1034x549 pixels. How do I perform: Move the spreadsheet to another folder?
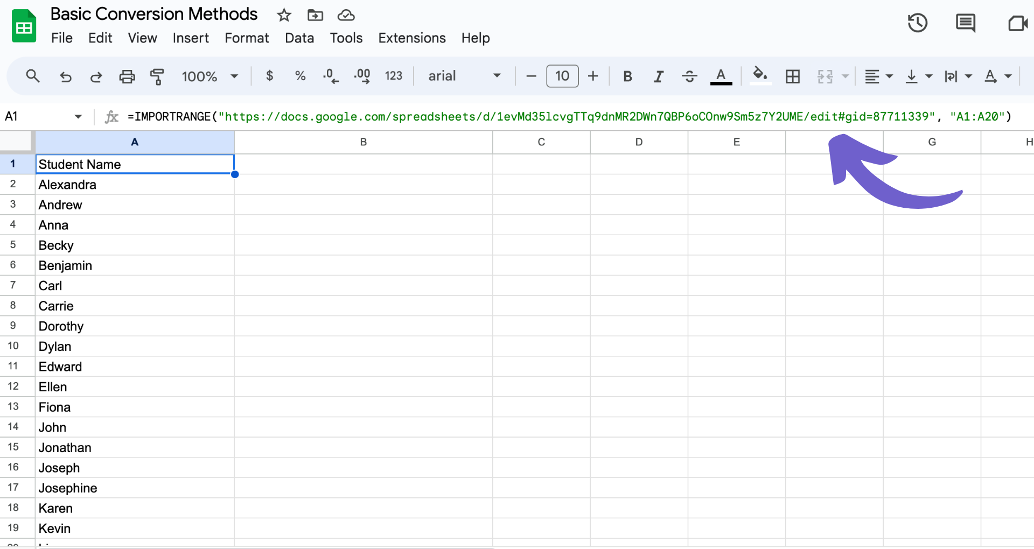(x=315, y=15)
